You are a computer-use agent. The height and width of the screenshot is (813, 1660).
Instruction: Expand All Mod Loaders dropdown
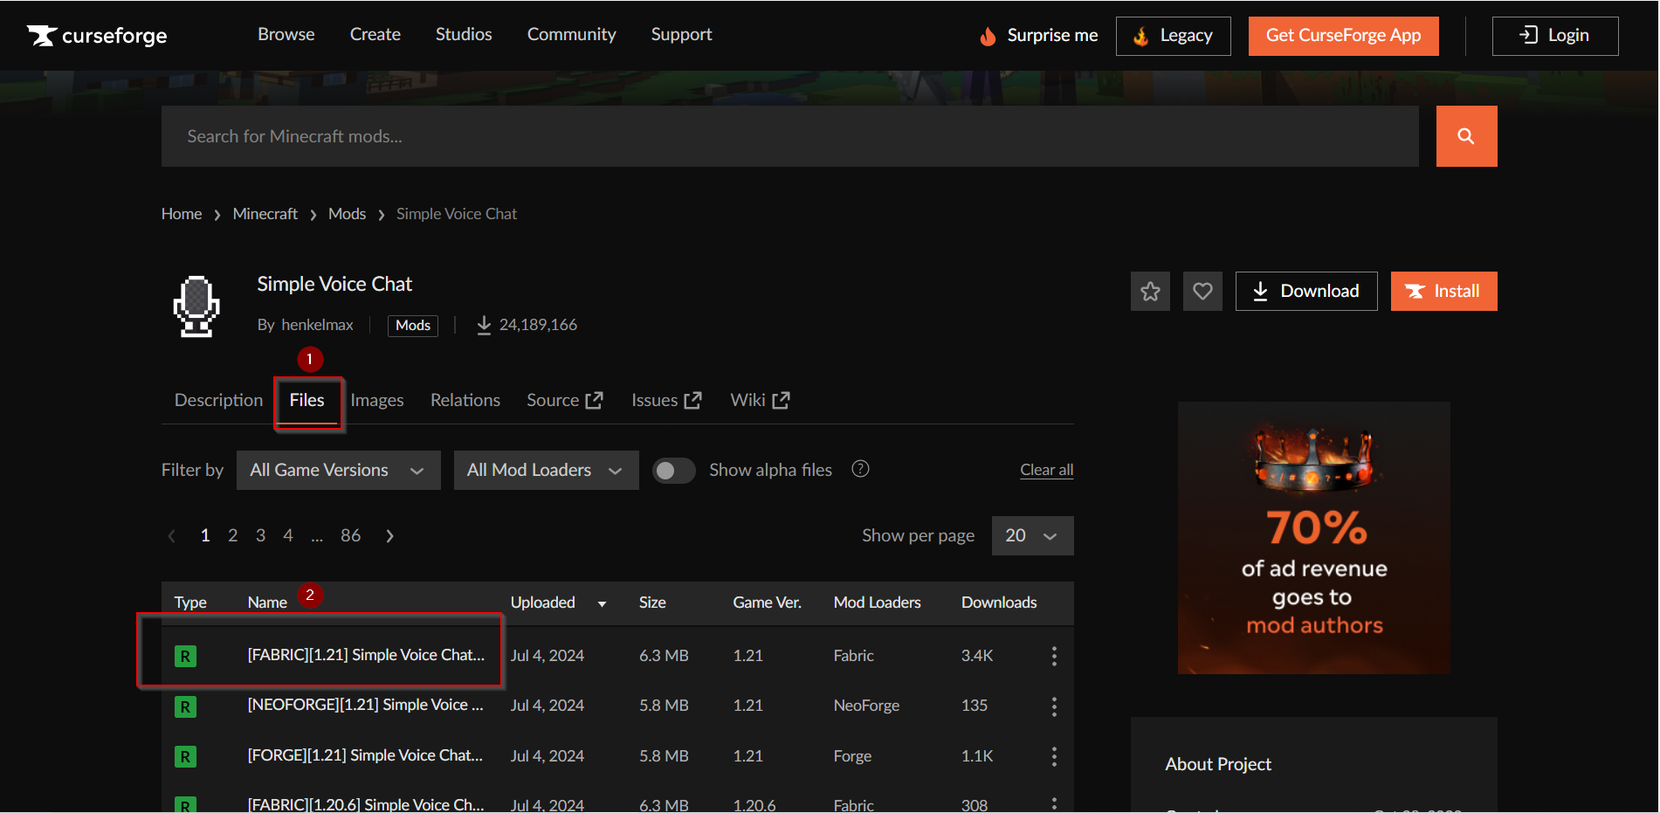click(x=547, y=470)
